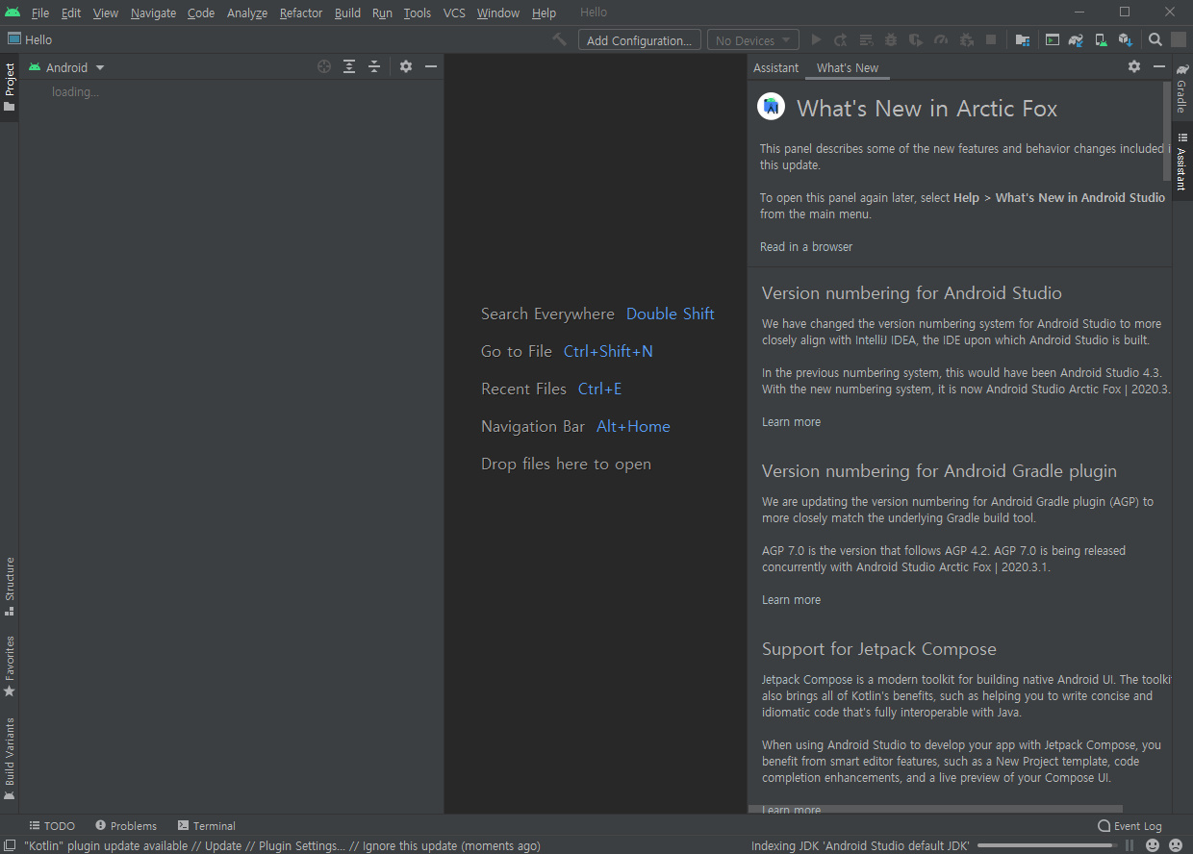Viewport: 1193px width, 854px height.
Task: Click Read in a browser link
Action: (806, 247)
